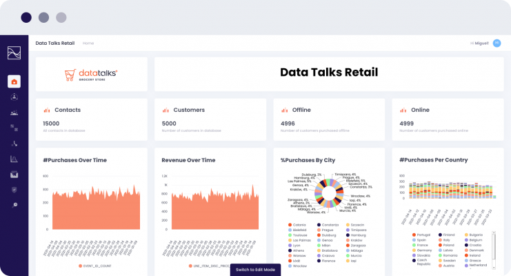Toggle the LINE_ITEM_DISC_PRICE legend series
Screen dimensions: 511x276
[209, 266]
